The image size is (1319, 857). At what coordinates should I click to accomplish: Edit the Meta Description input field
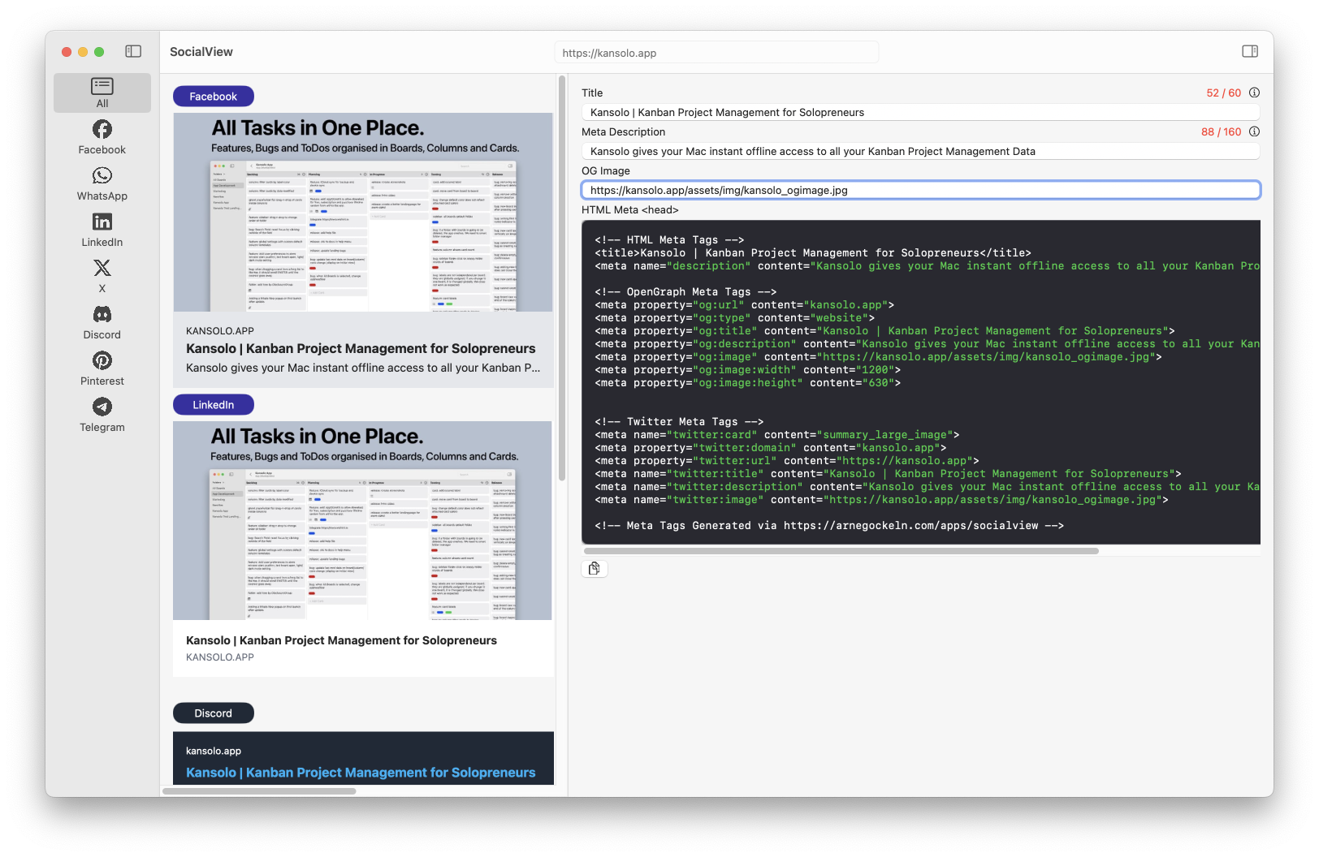click(x=921, y=151)
